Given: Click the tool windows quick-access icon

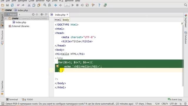Looking at the screenshot, I should pos(3,104).
